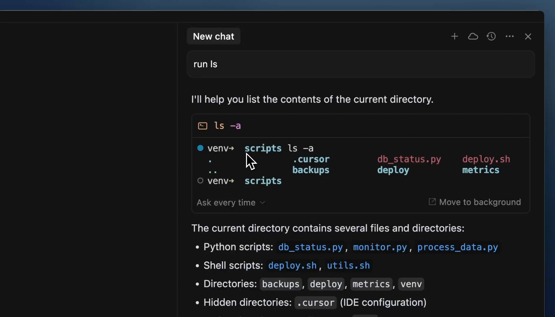This screenshot has height=317, width=555.
Task: Start a new chat with the plus icon
Action: tap(454, 36)
